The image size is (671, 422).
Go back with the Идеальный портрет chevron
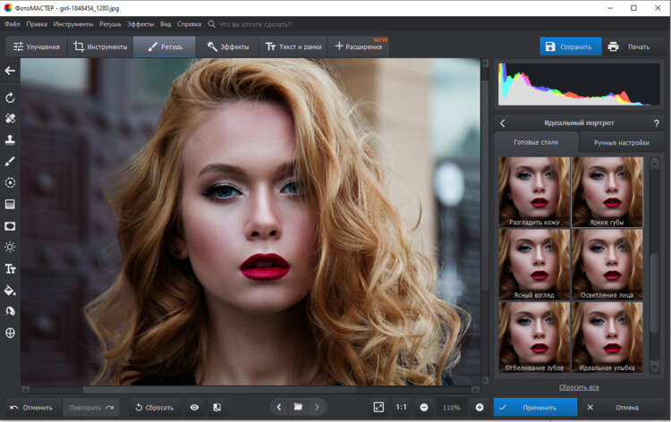503,123
